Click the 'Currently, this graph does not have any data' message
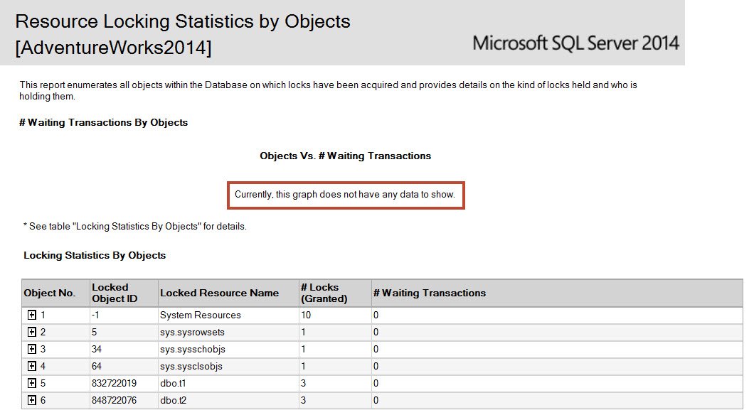This screenshot has width=749, height=410. click(x=345, y=194)
